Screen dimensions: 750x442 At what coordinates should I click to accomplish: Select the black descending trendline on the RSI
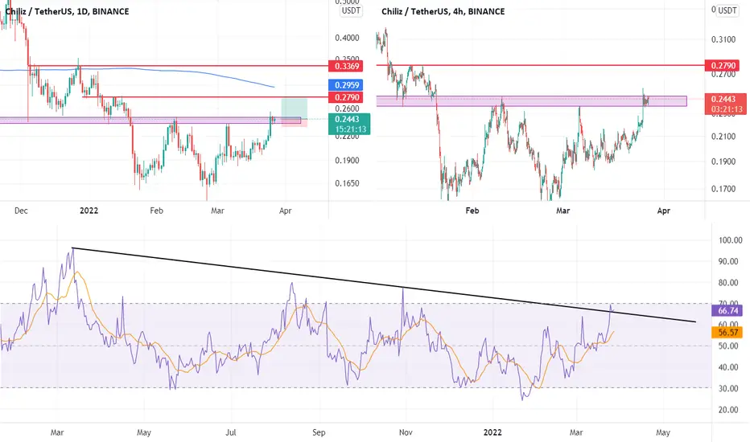(383, 284)
